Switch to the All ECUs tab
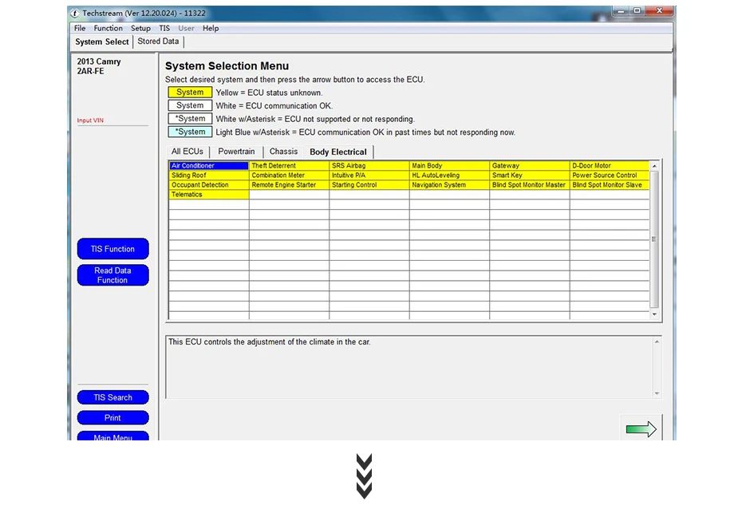742x505 pixels. tap(187, 152)
